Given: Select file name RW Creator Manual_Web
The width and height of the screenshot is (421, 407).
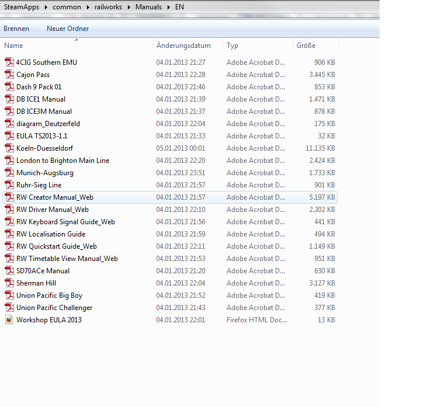Looking at the screenshot, I should [55, 197].
